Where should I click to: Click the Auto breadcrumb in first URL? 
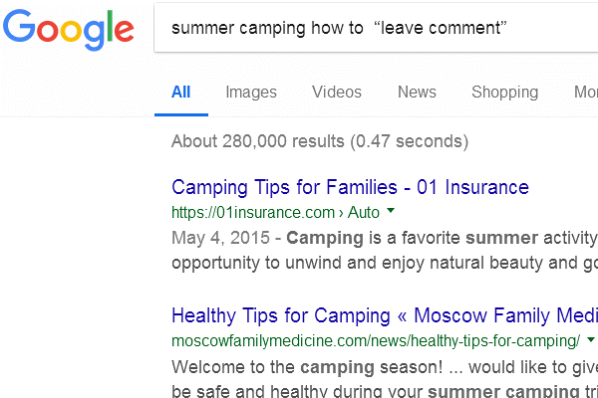(x=363, y=212)
